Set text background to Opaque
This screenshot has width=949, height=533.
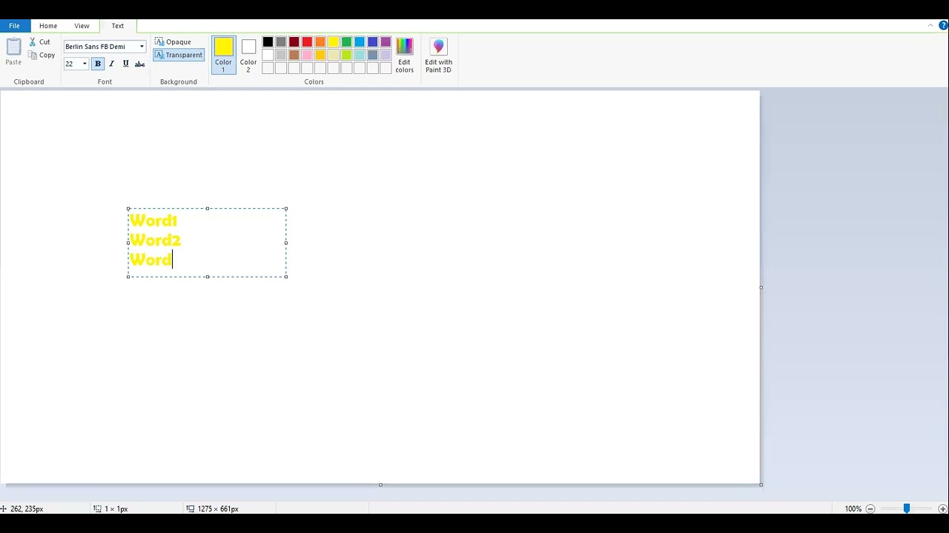pyautogui.click(x=173, y=42)
